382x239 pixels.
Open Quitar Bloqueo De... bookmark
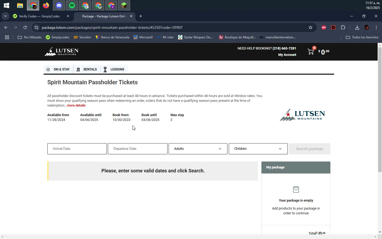click(195, 37)
